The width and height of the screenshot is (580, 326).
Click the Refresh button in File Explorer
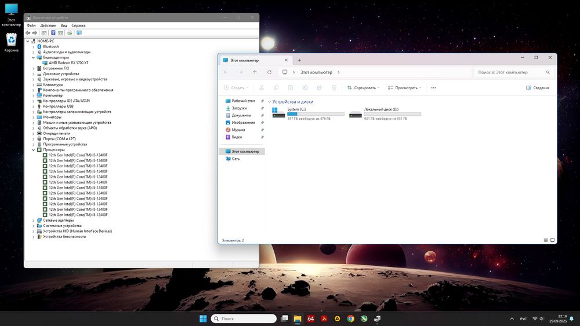(x=269, y=72)
